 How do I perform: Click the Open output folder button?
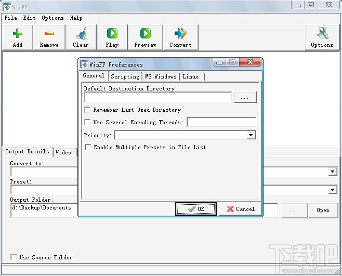323,211
